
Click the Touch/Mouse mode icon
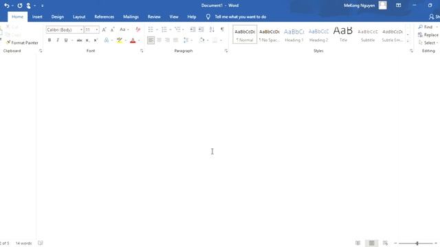[x=28, y=5]
